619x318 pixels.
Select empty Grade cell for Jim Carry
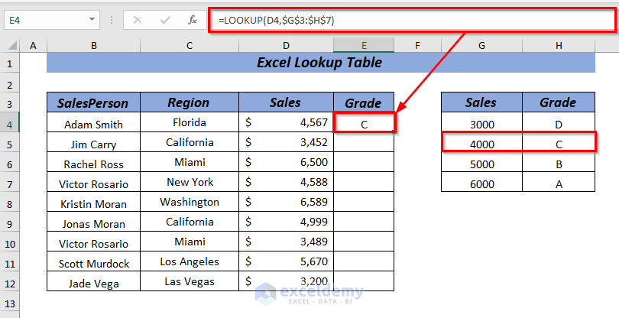[x=364, y=142]
